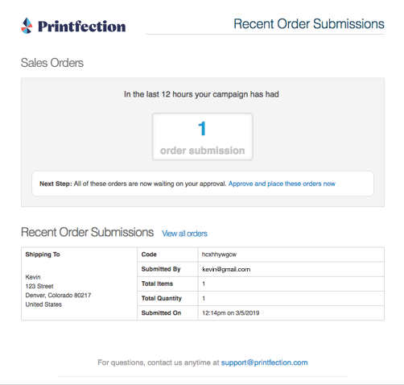Select the order code hcxhhywgcw
Viewport: 404px width, 385px height.
point(219,255)
